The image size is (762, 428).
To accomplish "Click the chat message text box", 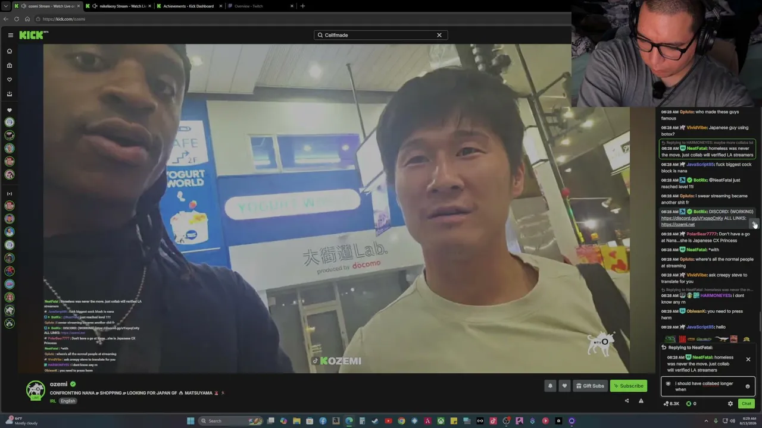I will tap(708, 386).
